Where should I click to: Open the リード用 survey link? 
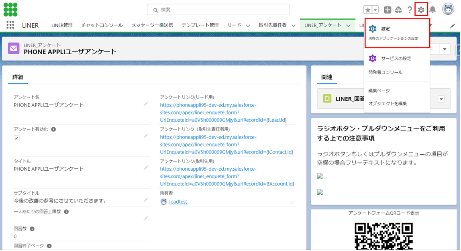(x=223, y=112)
